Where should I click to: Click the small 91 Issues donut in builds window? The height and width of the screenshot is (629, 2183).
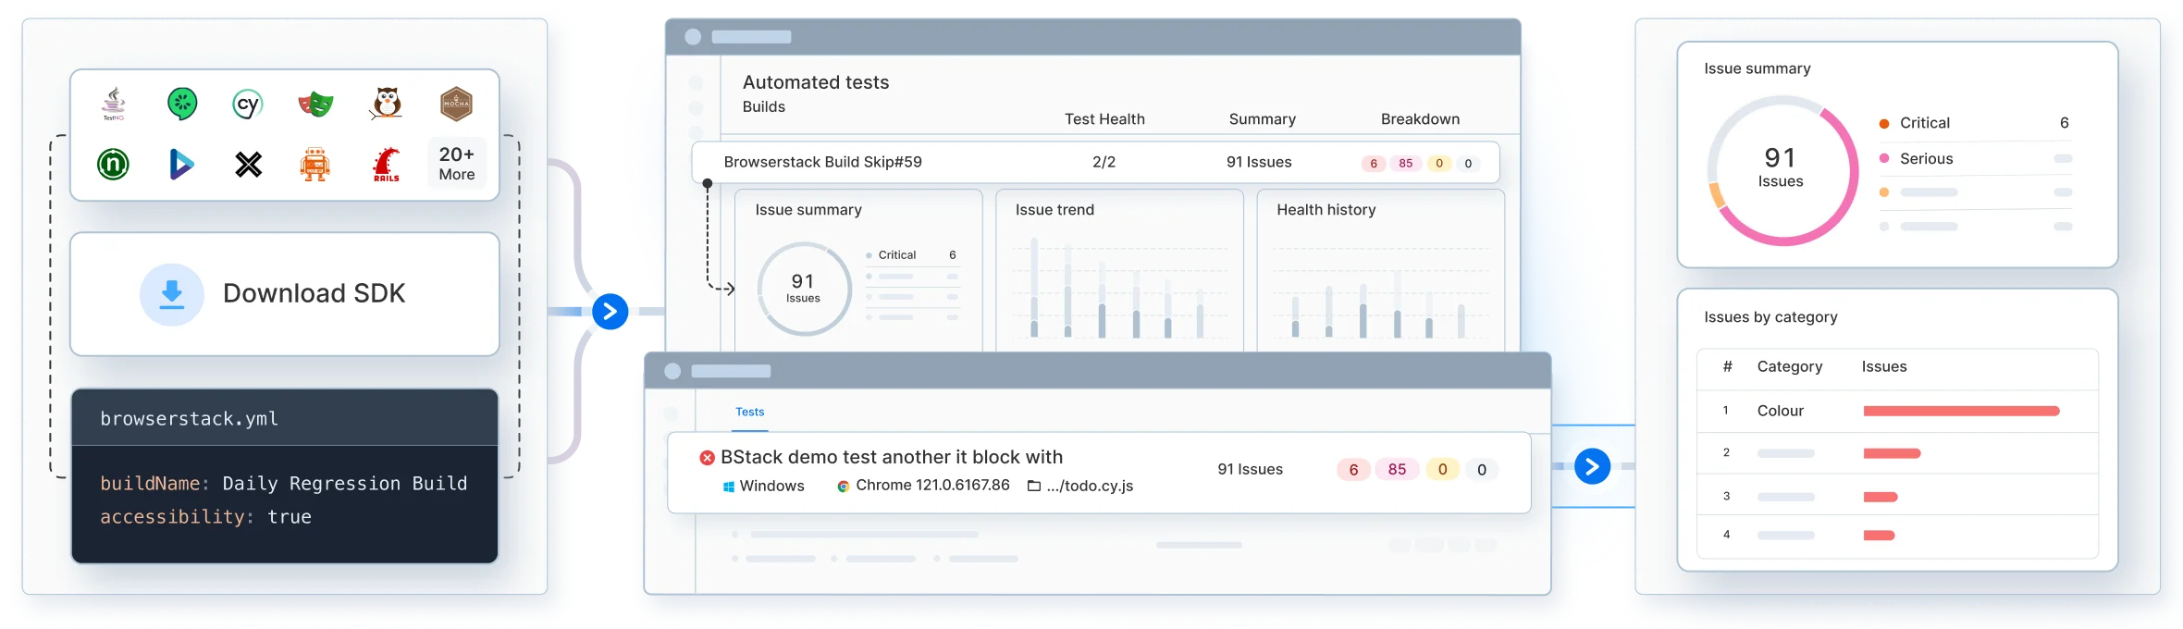[804, 289]
